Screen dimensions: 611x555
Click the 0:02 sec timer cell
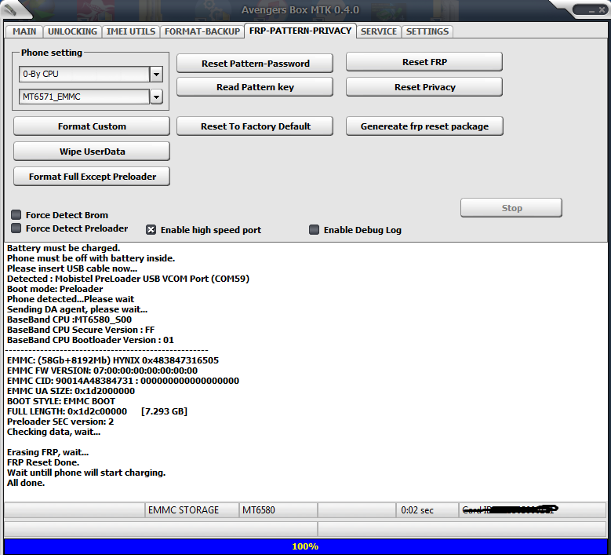click(427, 510)
